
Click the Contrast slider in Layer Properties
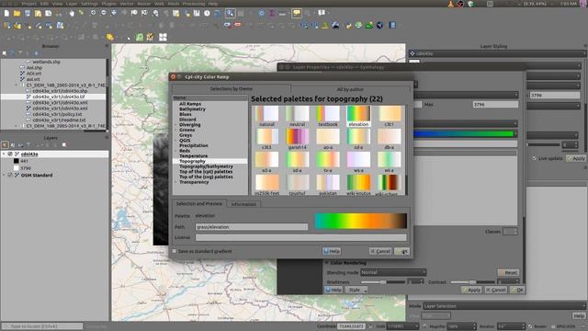[472, 282]
